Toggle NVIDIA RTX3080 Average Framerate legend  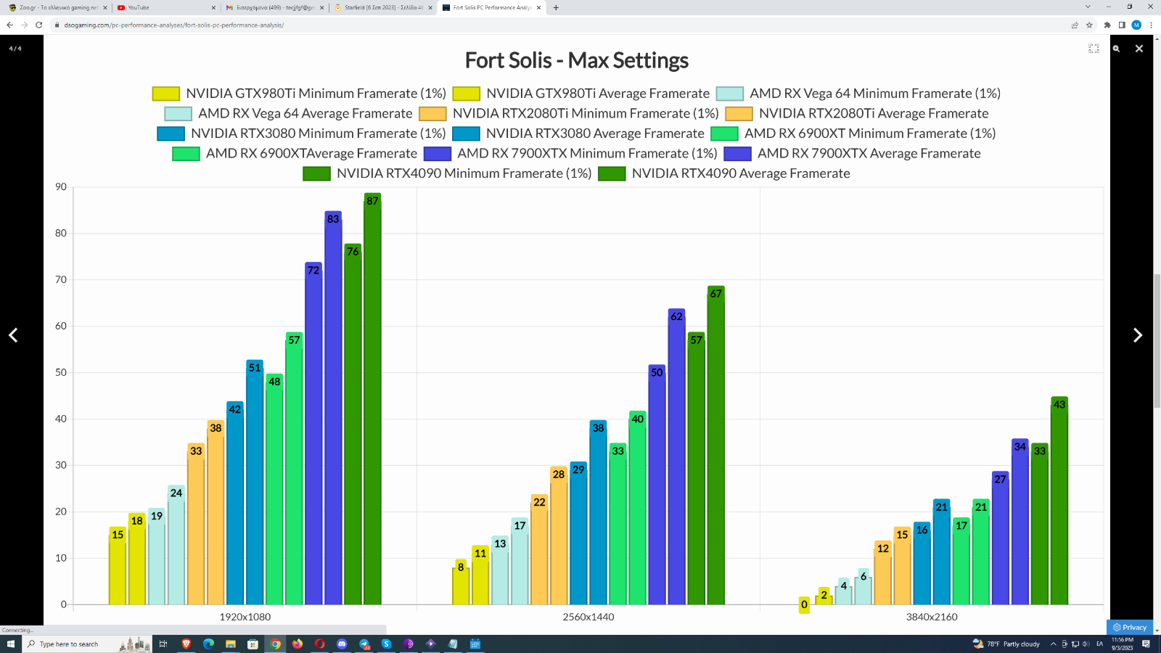(578, 134)
